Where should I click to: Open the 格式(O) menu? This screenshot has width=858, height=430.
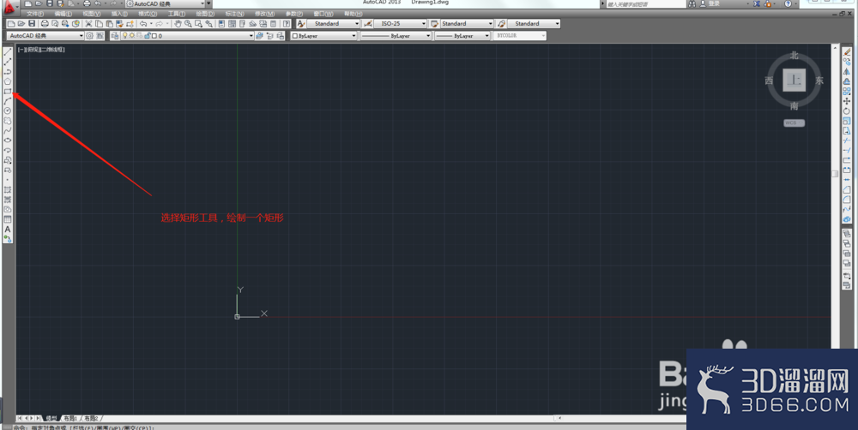(x=148, y=14)
